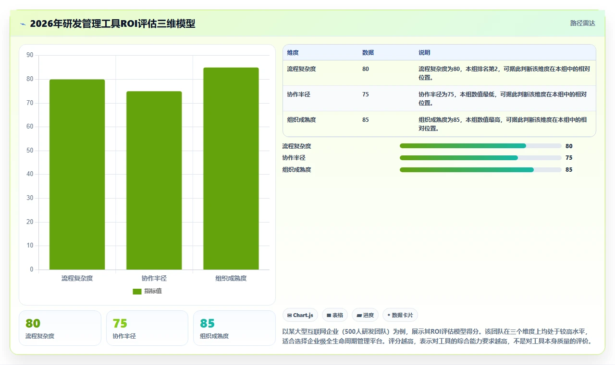The width and height of the screenshot is (615, 365).
Task: Click the 组织成熟度 progress bar
Action: (x=480, y=169)
